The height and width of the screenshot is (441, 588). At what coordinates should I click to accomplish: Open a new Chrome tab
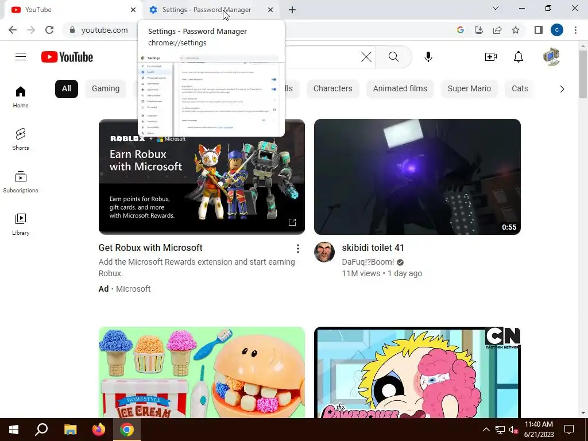[x=292, y=10]
